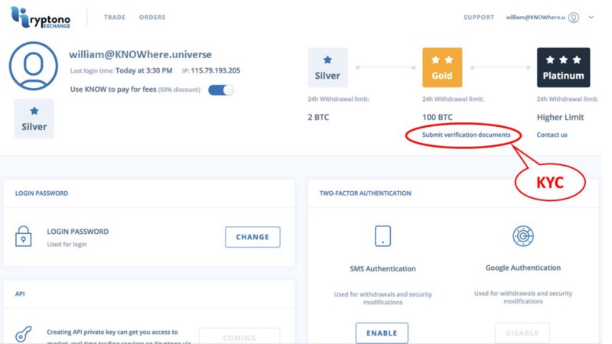Open the TRADE menu item

coord(115,17)
